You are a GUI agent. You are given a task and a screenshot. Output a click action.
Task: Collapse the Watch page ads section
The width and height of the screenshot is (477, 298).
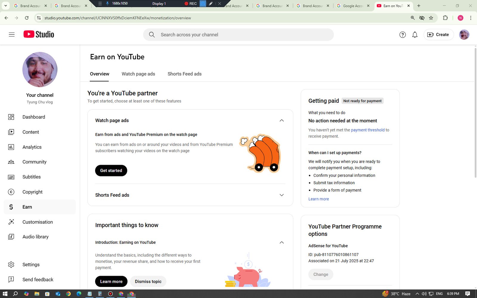click(x=281, y=120)
